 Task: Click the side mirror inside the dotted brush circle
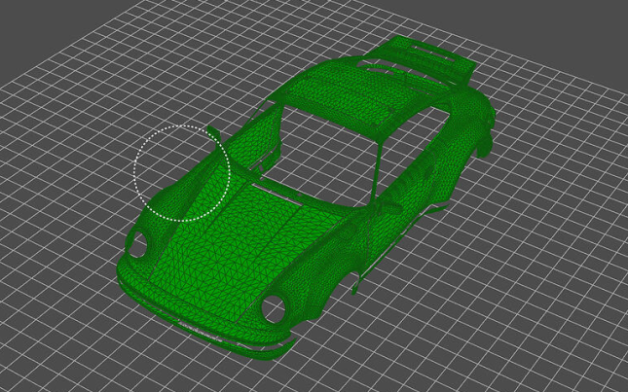[x=214, y=135]
